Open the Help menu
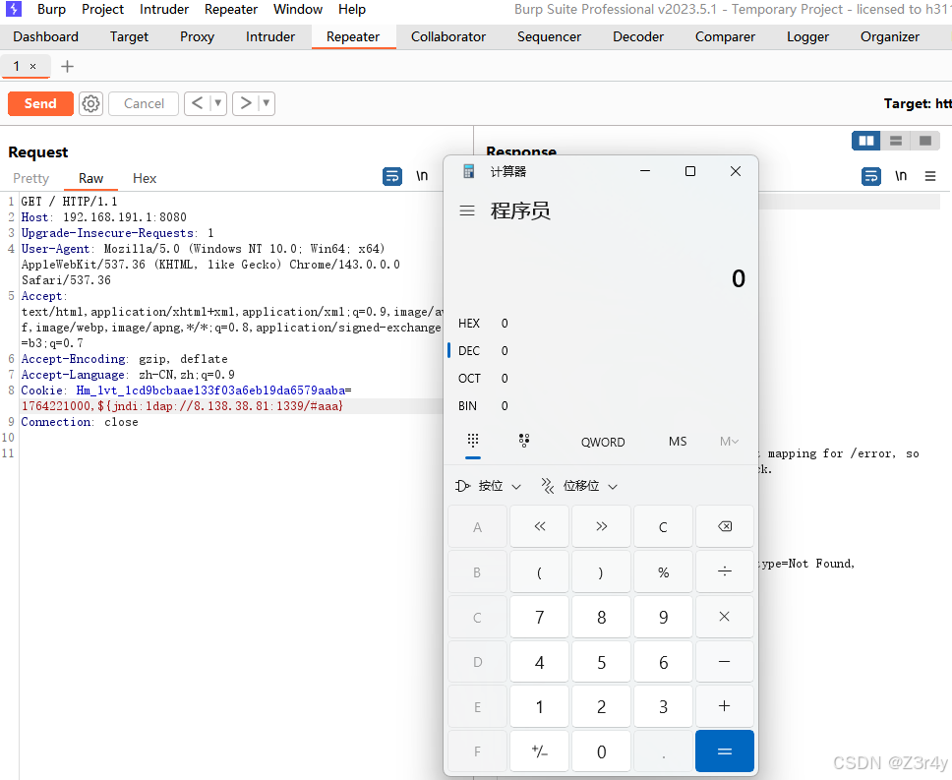 (x=352, y=9)
